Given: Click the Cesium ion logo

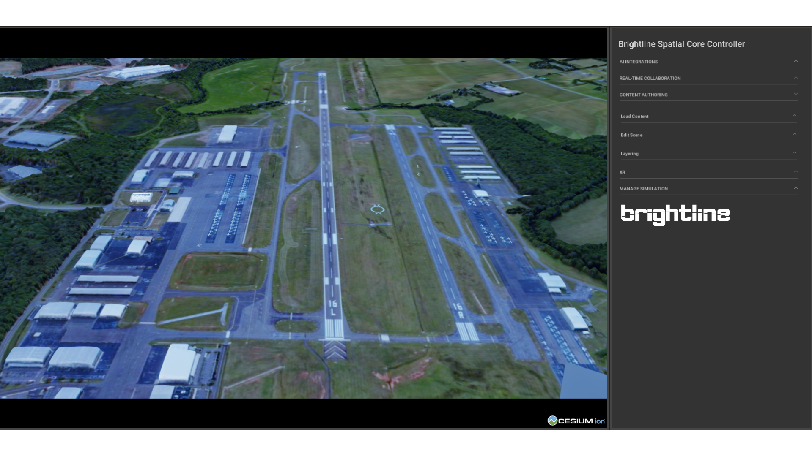Looking at the screenshot, I should 577,421.
